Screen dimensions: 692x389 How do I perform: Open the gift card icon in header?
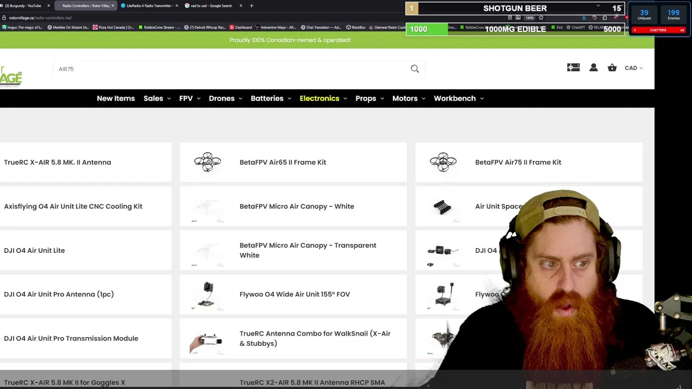click(573, 68)
